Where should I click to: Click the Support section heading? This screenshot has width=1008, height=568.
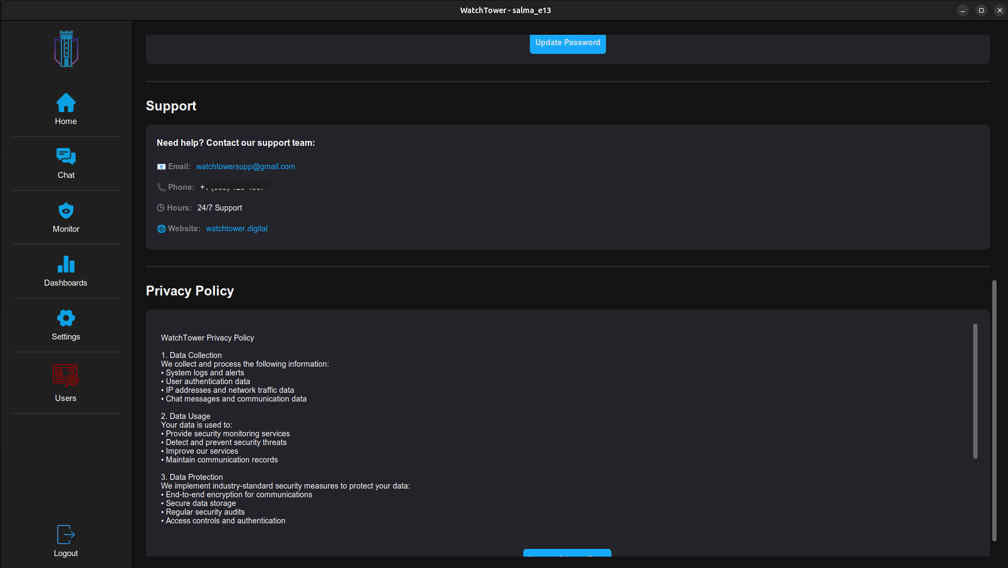pyautogui.click(x=171, y=106)
